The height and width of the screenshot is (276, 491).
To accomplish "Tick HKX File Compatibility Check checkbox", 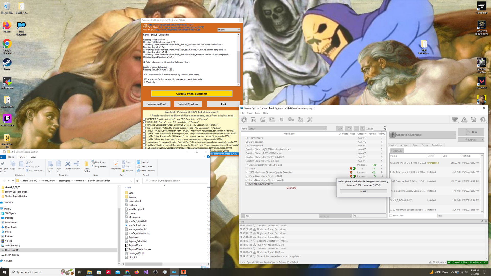I will (x=144, y=125).
